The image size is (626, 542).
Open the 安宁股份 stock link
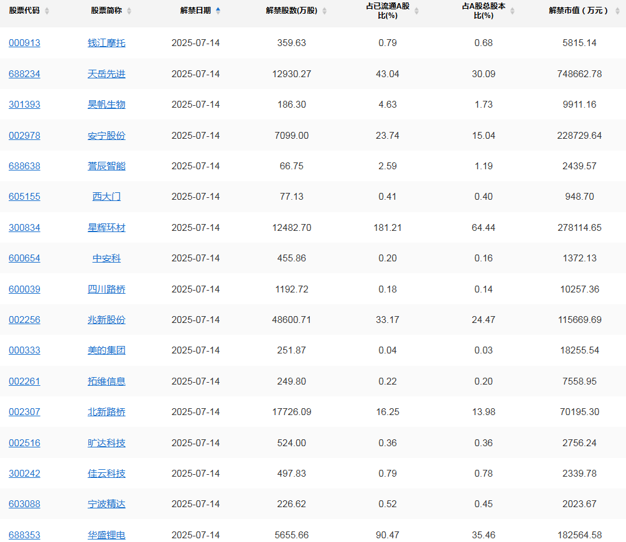(x=106, y=136)
